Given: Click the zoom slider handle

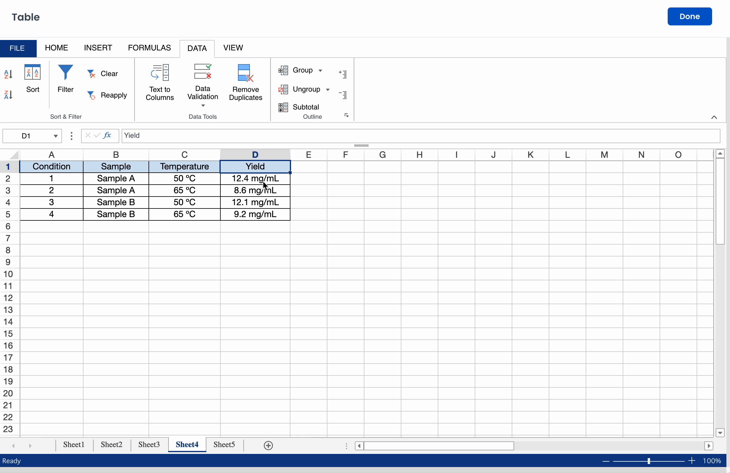Looking at the screenshot, I should click(648, 461).
